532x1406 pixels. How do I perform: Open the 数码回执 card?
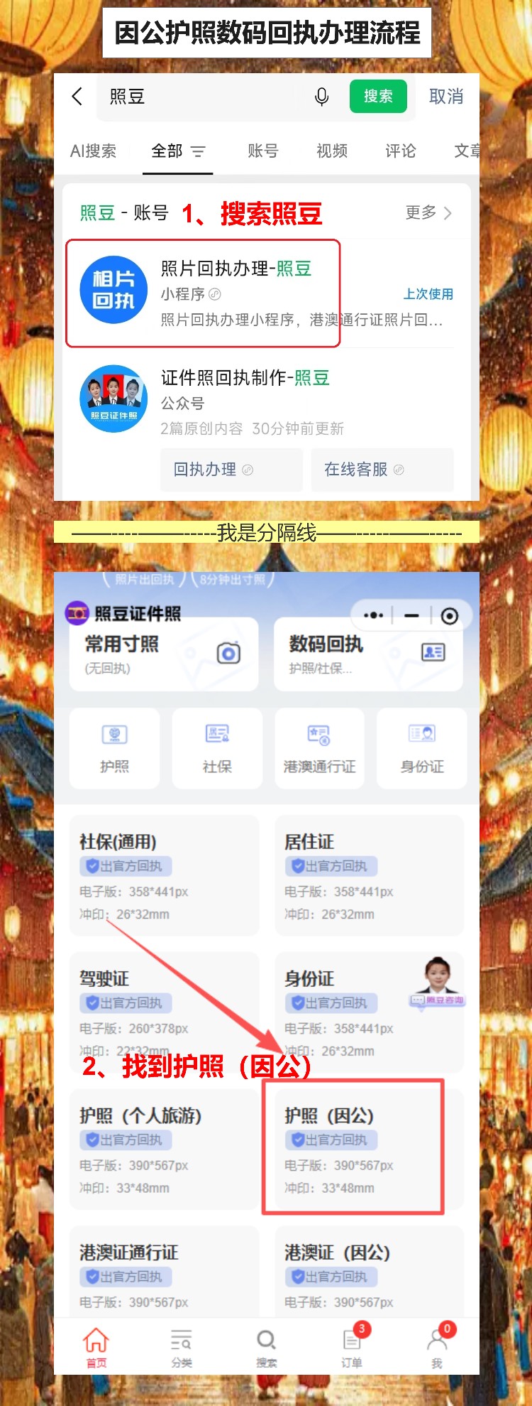pyautogui.click(x=368, y=654)
